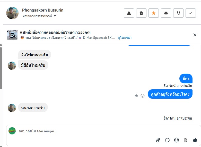Open the ดูโฆษณา ad link
201x147 pixels.
[125, 37]
